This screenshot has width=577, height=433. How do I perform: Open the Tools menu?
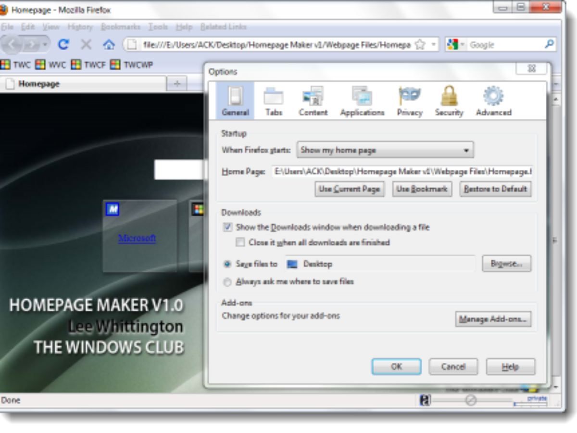click(x=158, y=26)
